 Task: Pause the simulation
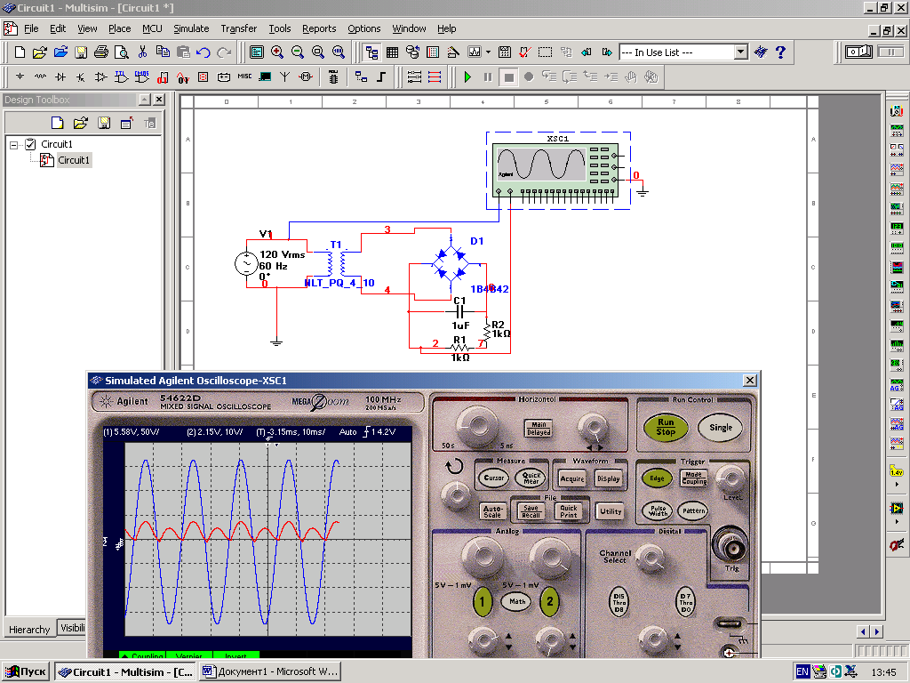pos(488,76)
